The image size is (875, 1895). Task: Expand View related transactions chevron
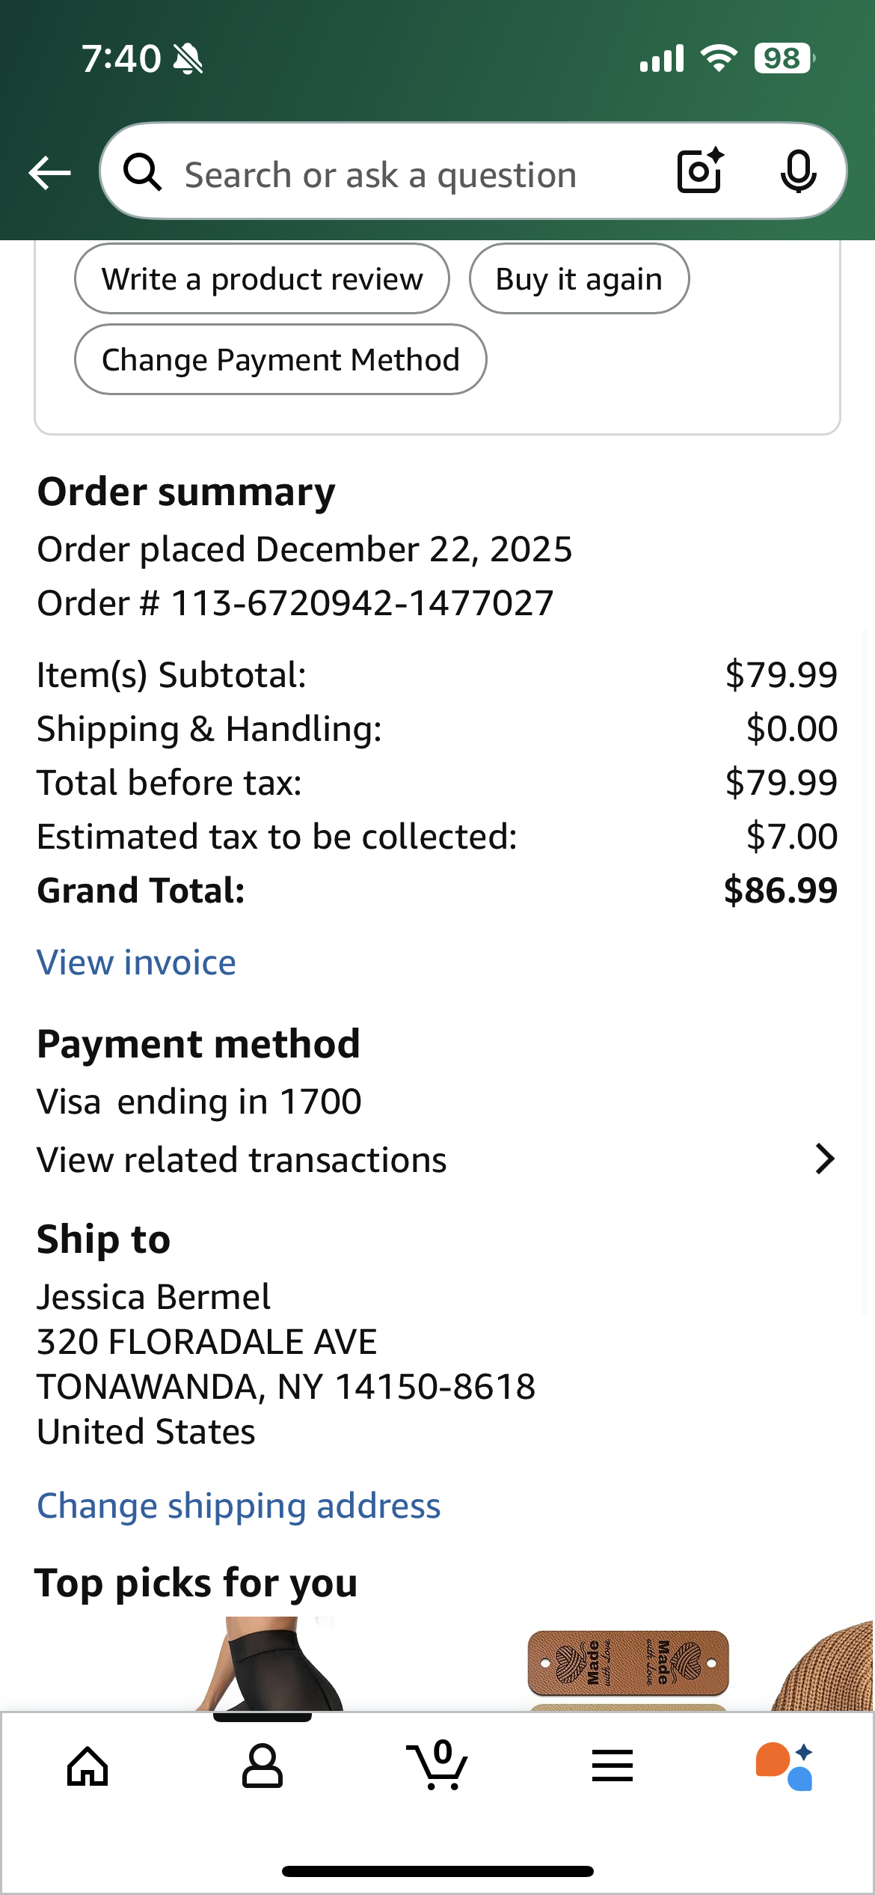(824, 1159)
